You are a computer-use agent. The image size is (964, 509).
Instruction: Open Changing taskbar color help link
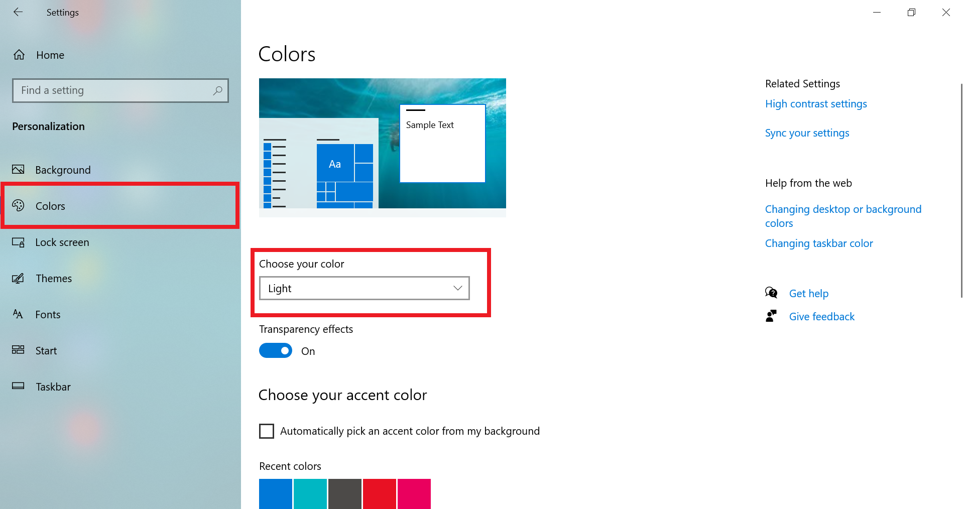pyautogui.click(x=819, y=243)
